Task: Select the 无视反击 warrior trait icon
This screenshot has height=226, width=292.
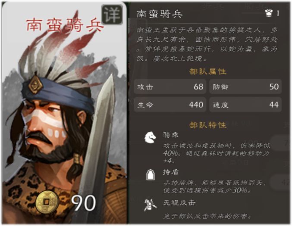Action: [x=150, y=205]
